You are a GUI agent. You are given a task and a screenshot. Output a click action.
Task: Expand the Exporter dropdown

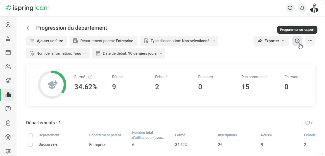[x=271, y=41]
